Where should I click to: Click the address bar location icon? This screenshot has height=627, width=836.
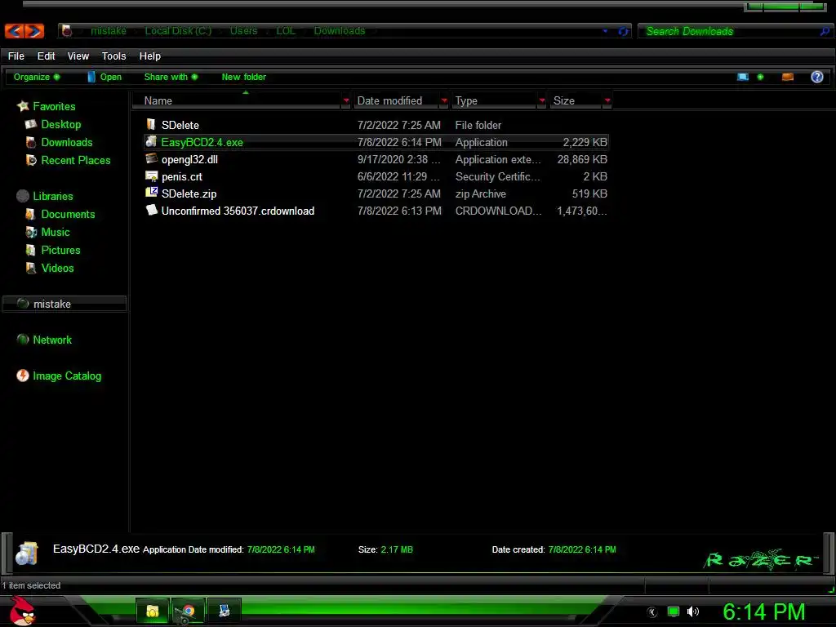tap(67, 31)
